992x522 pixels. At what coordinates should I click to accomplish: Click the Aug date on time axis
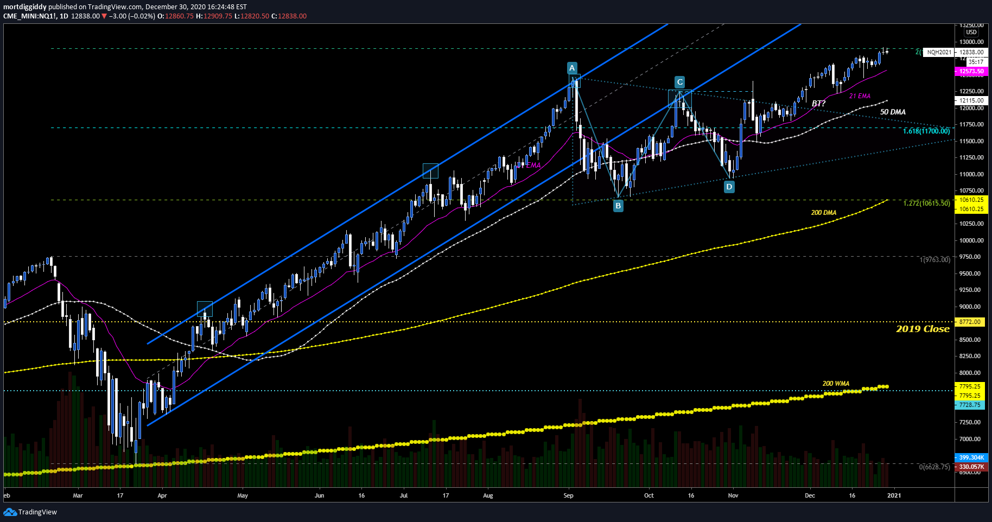pos(488,495)
